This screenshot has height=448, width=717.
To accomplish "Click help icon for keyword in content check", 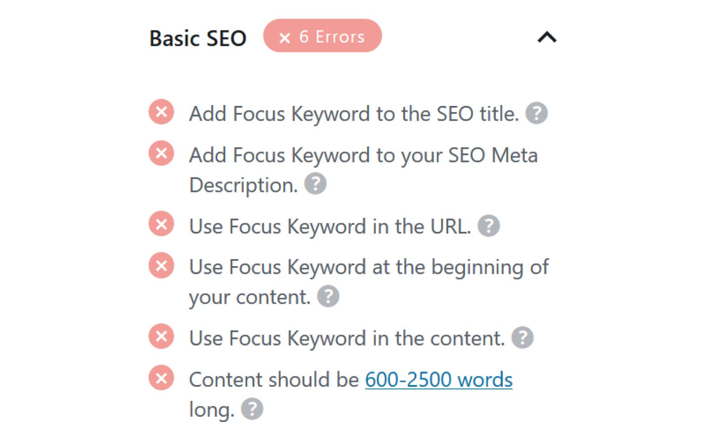I will click(x=523, y=337).
